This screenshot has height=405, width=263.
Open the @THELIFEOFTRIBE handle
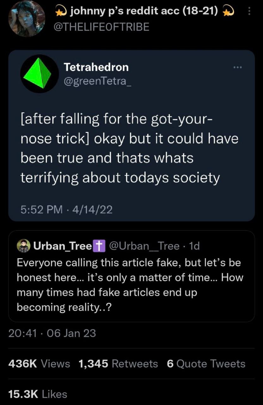(102, 27)
